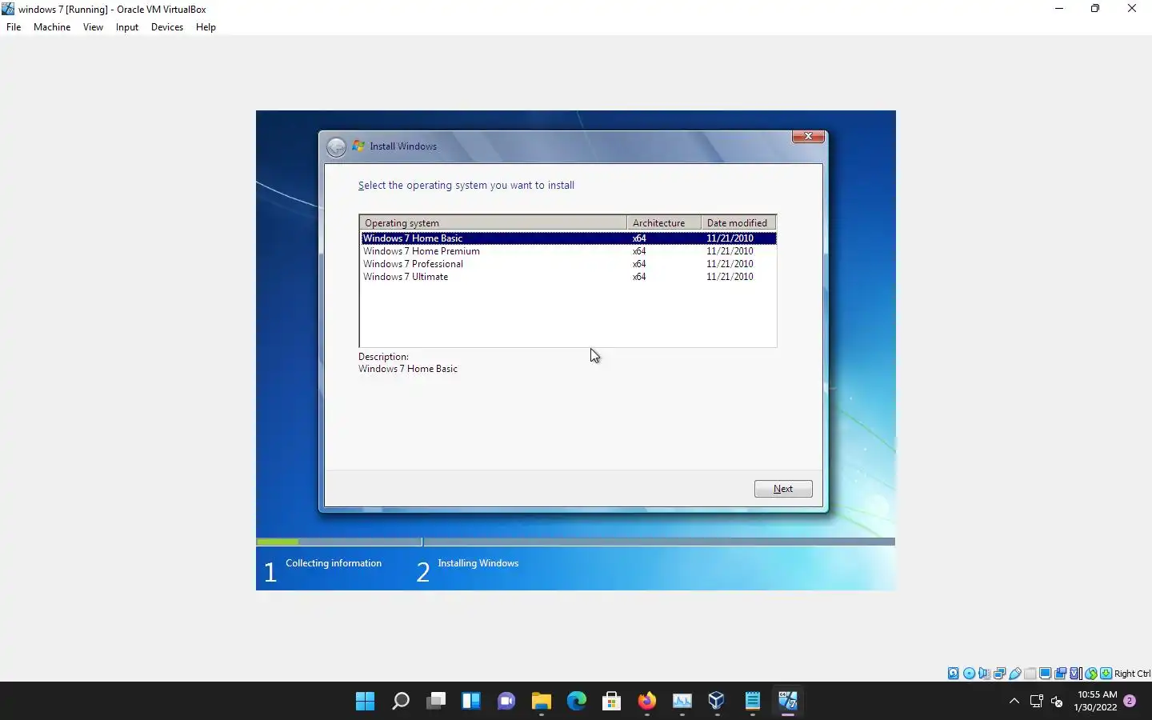
Task: Click the running Windows 7 VM taskbar icon
Action: pos(788,701)
